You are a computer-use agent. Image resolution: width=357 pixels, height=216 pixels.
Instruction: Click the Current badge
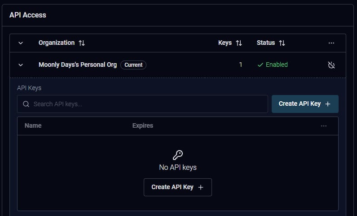(x=133, y=65)
